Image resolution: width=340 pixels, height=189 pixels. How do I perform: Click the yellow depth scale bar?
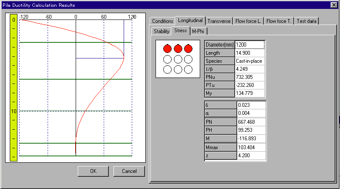(14, 87)
